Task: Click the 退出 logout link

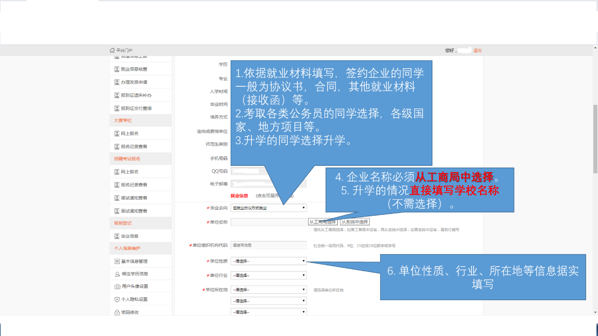Action: click(x=477, y=50)
